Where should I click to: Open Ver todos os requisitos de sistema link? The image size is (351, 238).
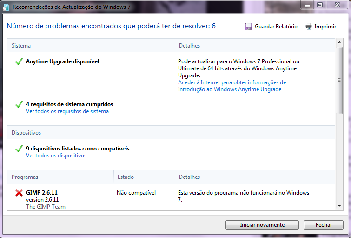pyautogui.click(x=67, y=111)
